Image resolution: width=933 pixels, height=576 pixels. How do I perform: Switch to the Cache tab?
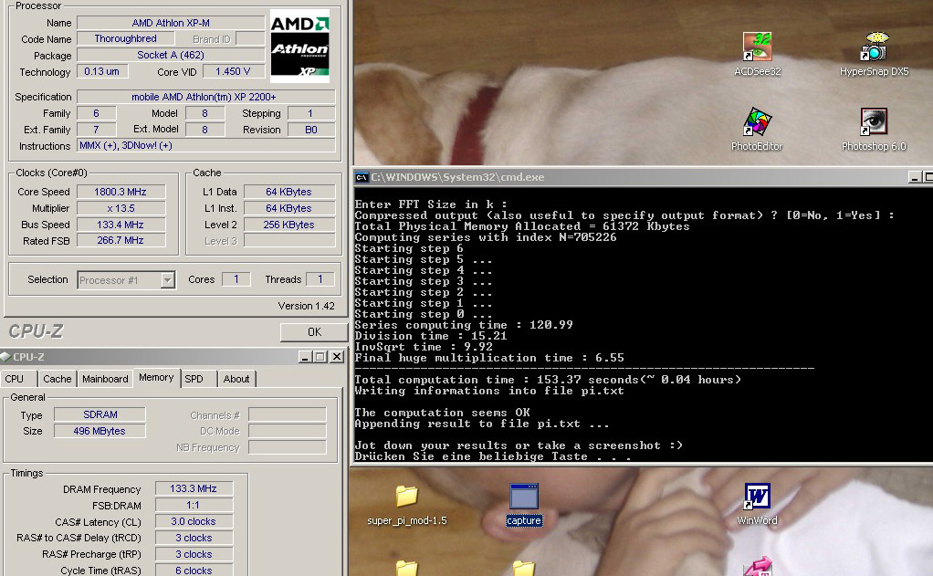(x=58, y=379)
